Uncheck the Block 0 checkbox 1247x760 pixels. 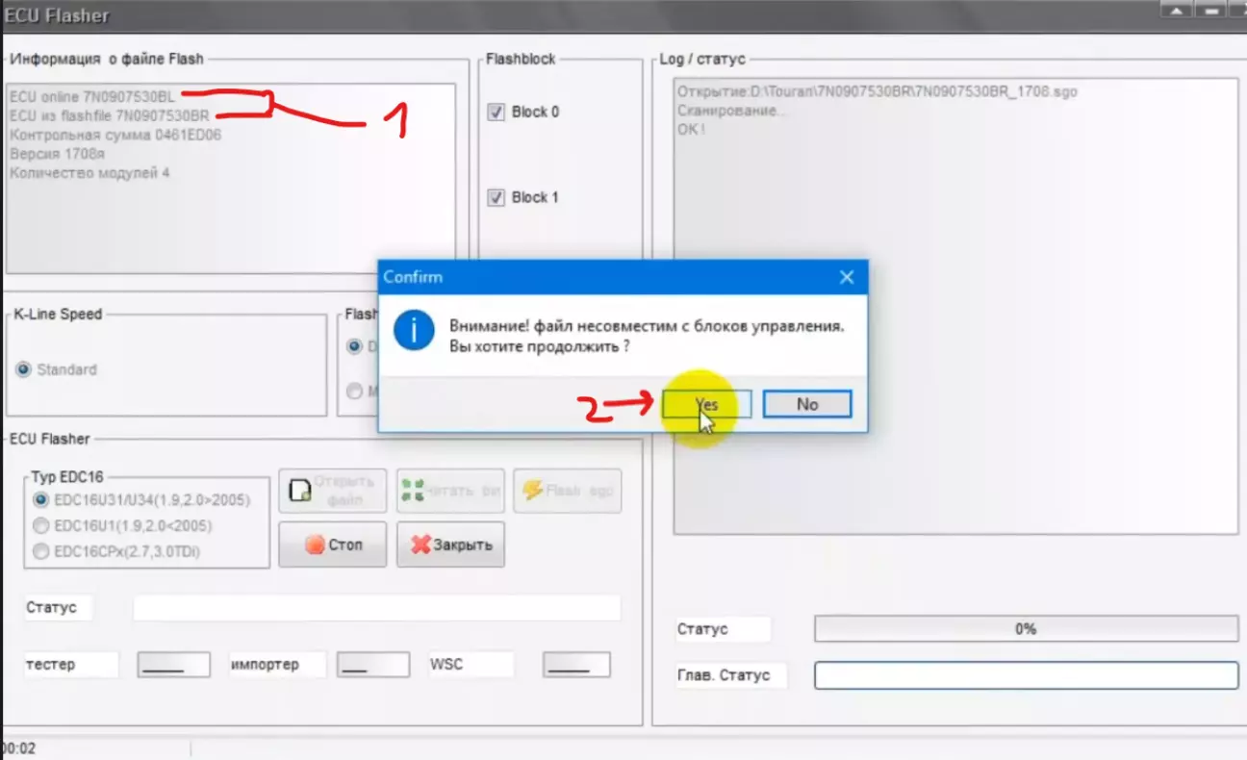pos(496,113)
